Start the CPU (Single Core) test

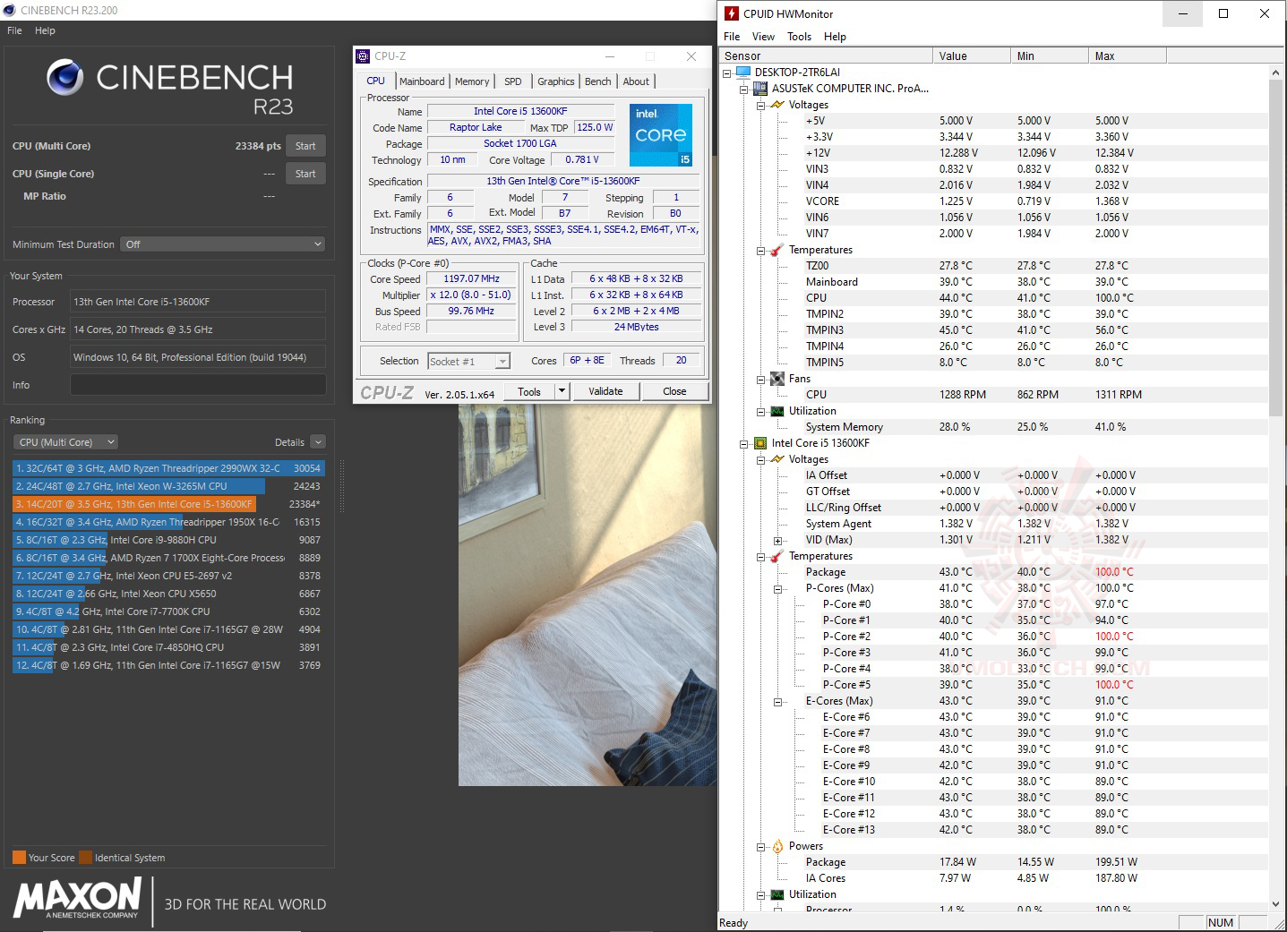[305, 174]
